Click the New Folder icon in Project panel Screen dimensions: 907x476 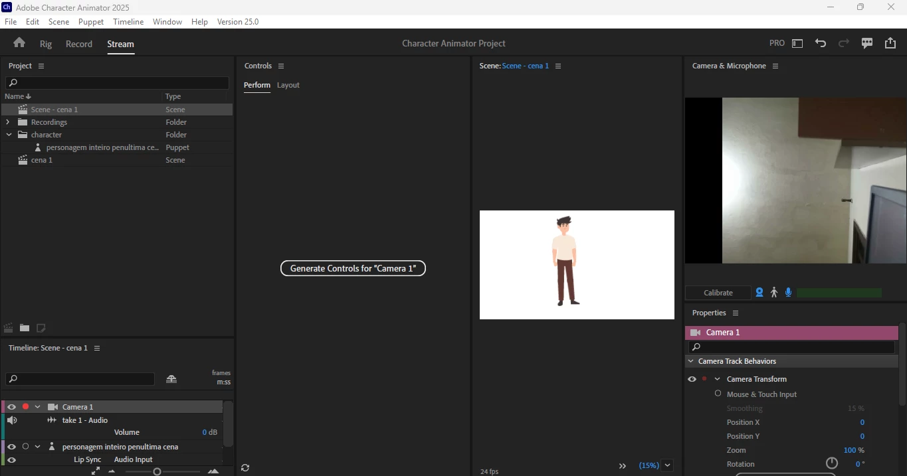[x=25, y=328]
